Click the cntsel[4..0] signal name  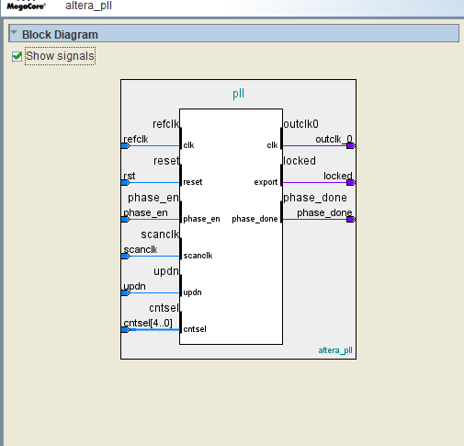click(148, 323)
